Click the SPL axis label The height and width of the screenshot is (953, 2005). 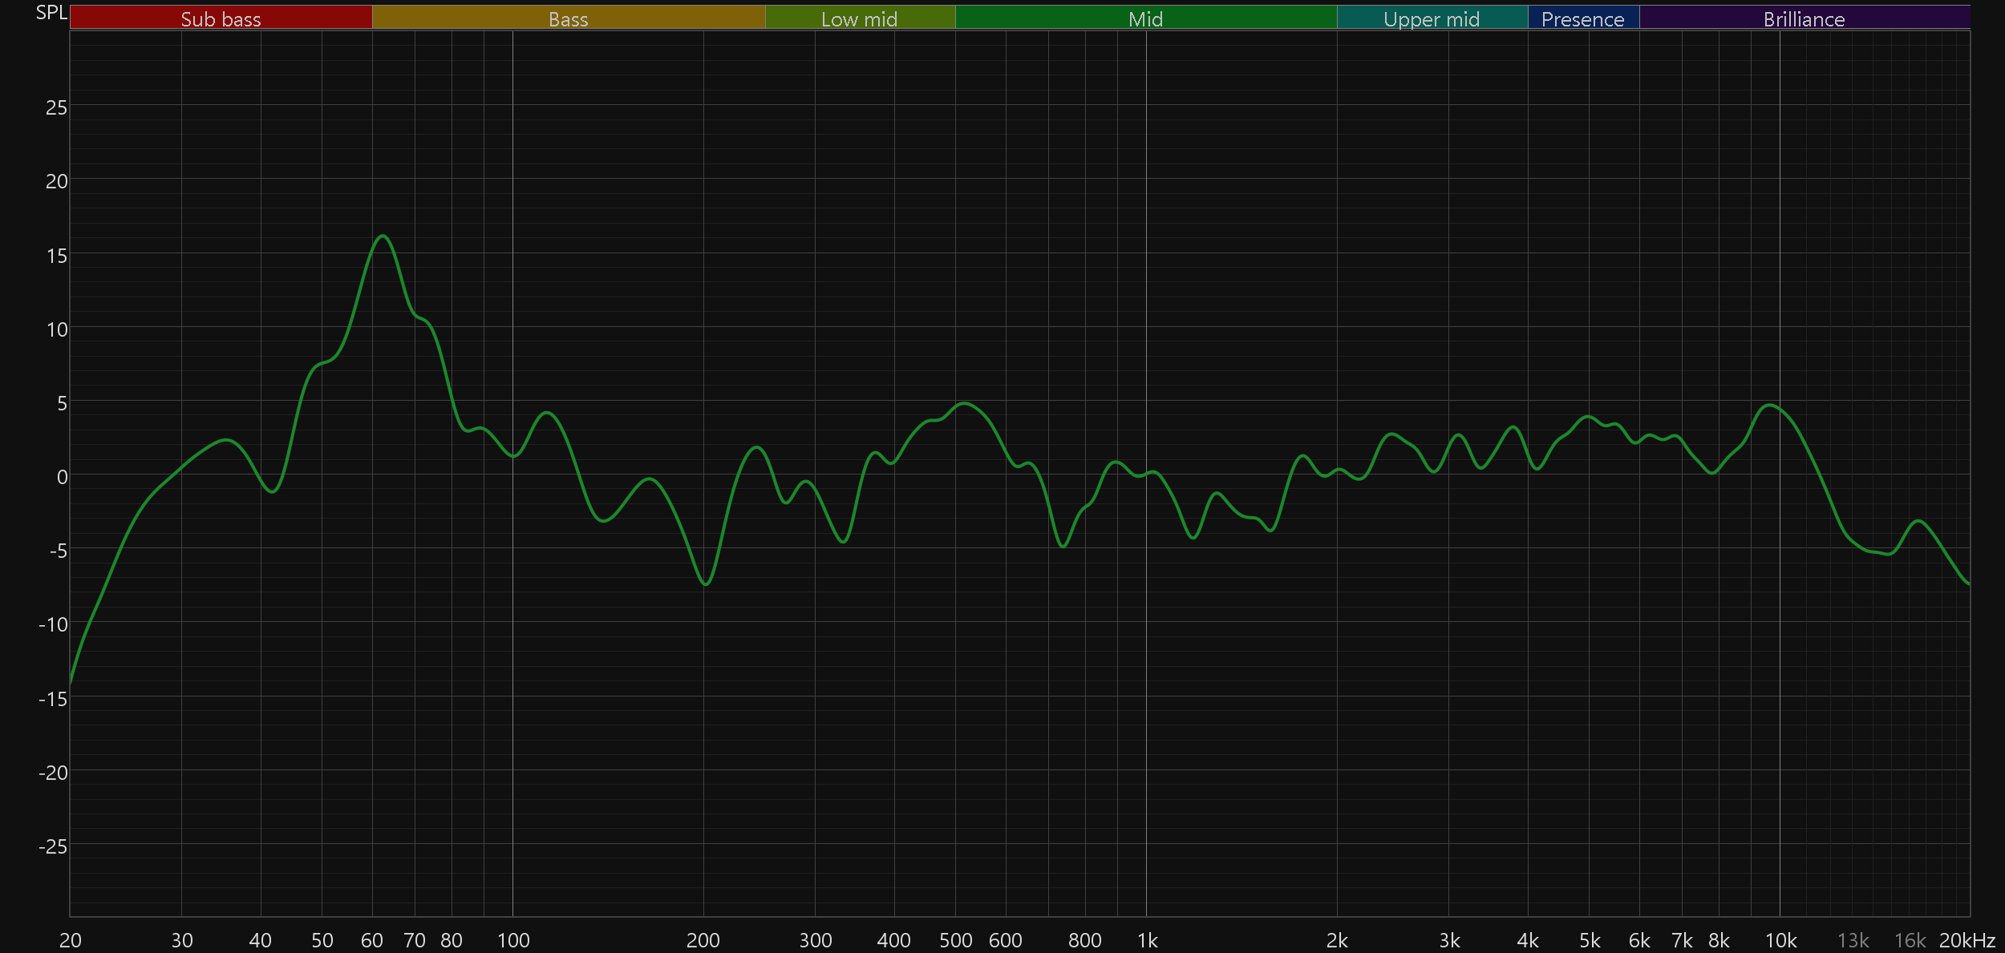(51, 13)
